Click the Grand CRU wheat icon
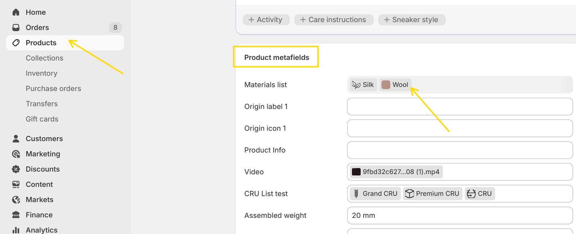The width and height of the screenshot is (576, 234). (x=356, y=193)
